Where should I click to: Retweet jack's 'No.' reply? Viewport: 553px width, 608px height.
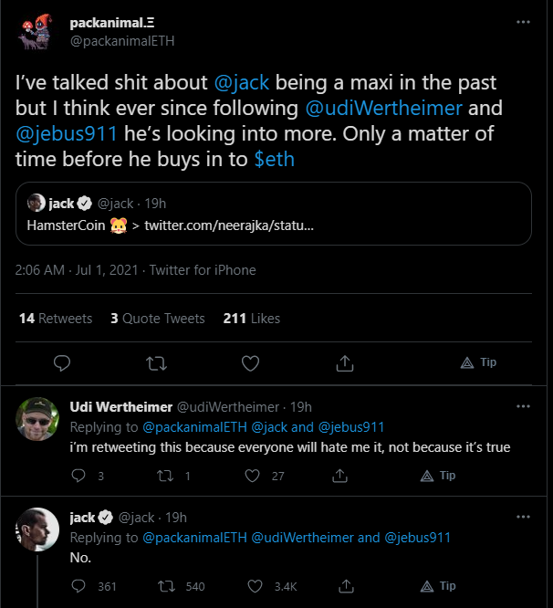tap(167, 586)
